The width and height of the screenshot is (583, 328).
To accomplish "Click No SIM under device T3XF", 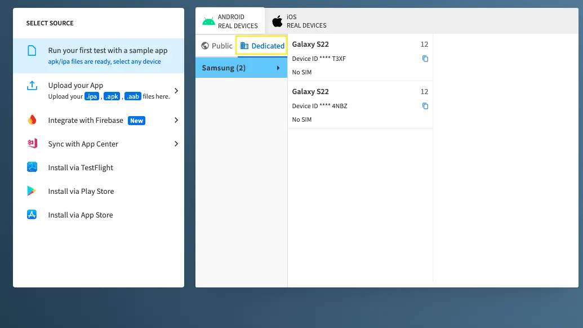I will [301, 72].
